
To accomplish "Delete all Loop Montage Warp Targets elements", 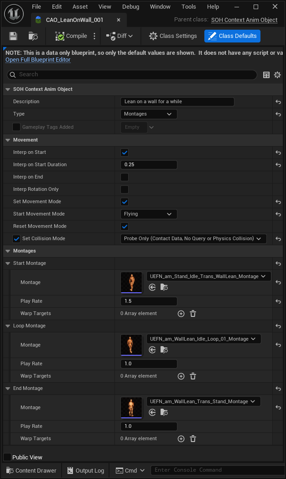I will tap(193, 376).
